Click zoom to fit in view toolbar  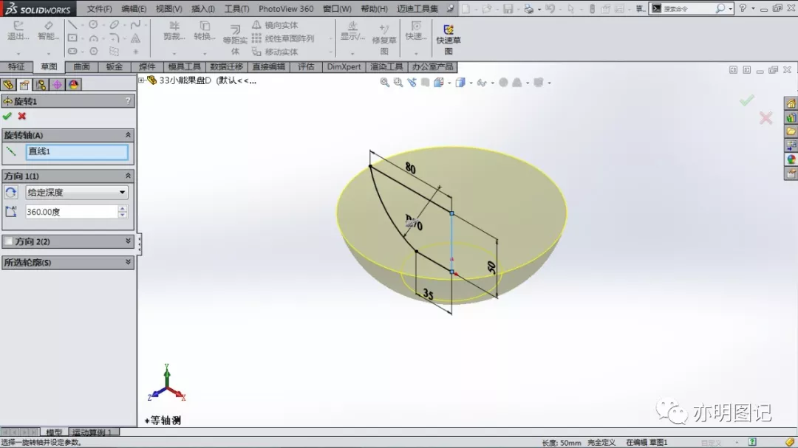(x=385, y=83)
